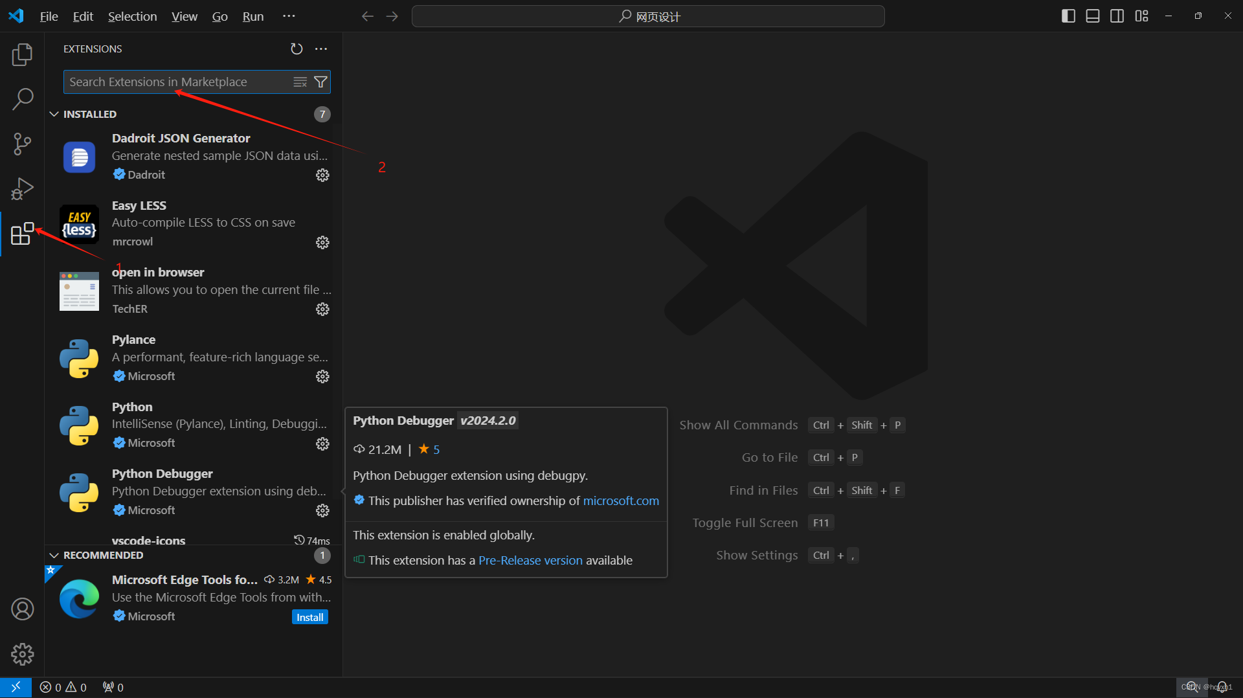Select the Extensions view icon
The height and width of the screenshot is (698, 1243).
(22, 233)
